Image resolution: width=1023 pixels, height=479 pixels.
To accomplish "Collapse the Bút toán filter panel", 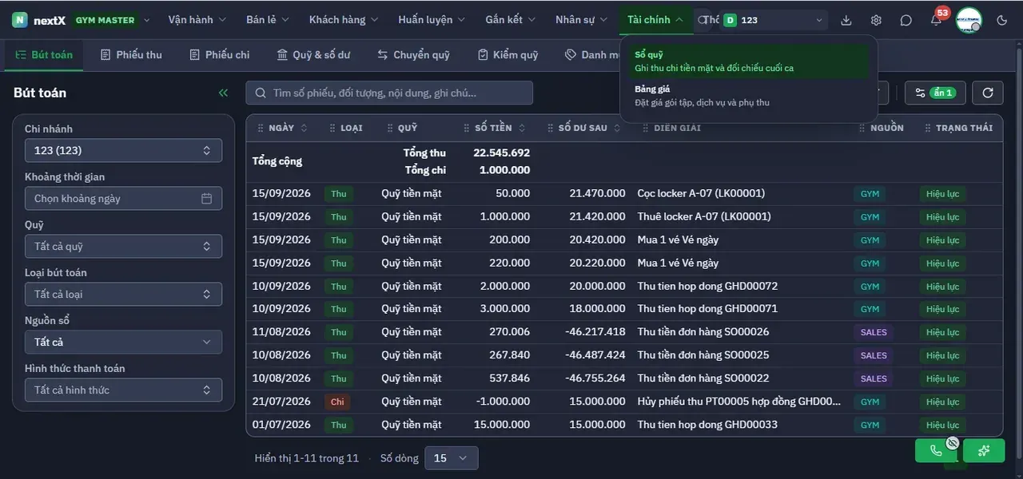I will click(223, 93).
